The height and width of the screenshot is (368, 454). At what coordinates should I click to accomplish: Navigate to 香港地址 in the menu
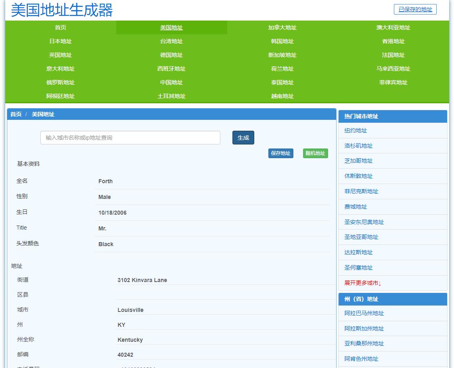[x=393, y=41]
